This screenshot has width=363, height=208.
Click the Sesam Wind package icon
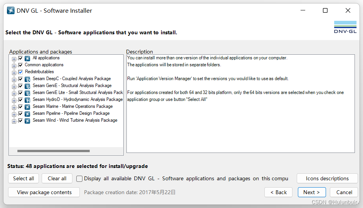pyautogui.click(x=27, y=121)
